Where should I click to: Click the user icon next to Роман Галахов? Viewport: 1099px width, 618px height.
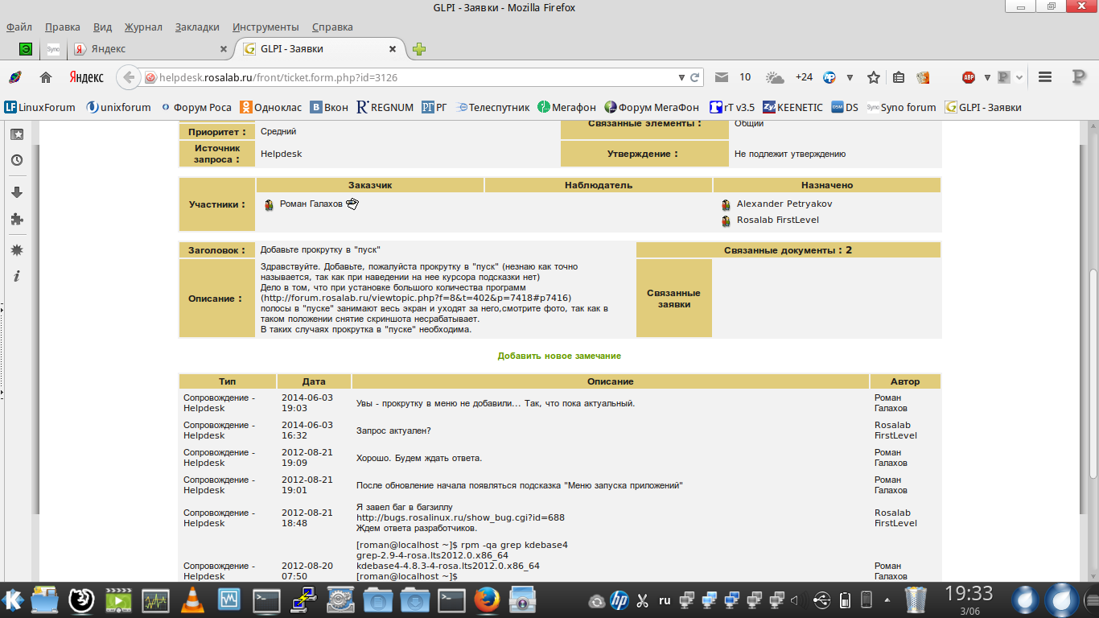coord(269,204)
